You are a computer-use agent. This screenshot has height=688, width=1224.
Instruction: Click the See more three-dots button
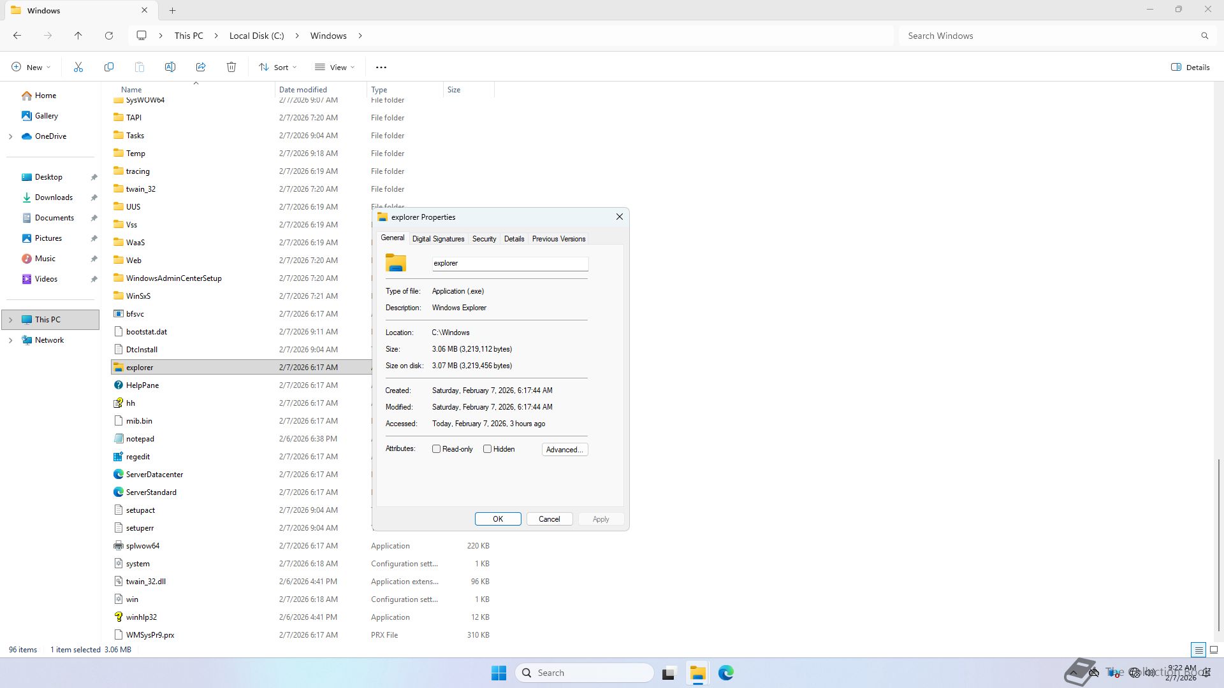(x=381, y=67)
